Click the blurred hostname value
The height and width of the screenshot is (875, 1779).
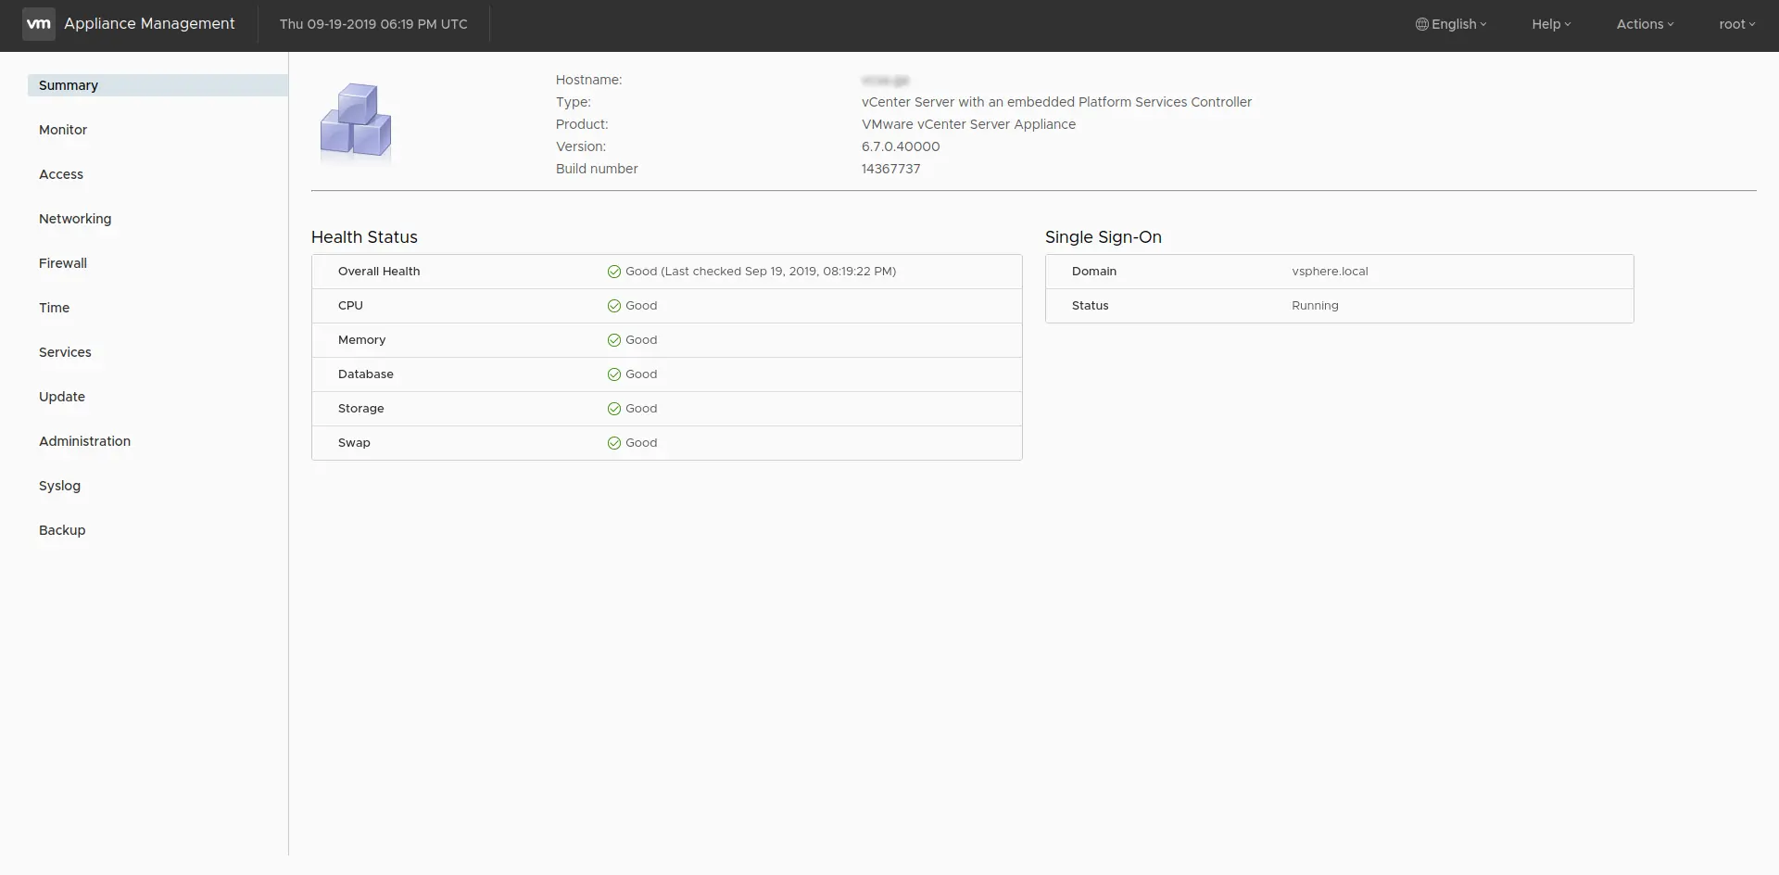(x=885, y=81)
